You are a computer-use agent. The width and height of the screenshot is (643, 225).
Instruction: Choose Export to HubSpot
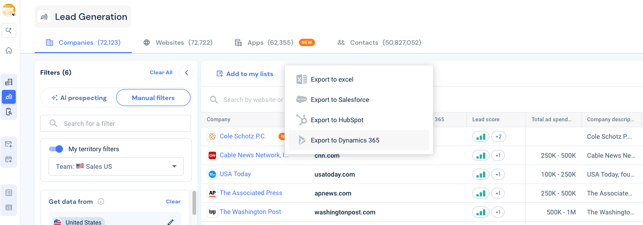[359, 120]
